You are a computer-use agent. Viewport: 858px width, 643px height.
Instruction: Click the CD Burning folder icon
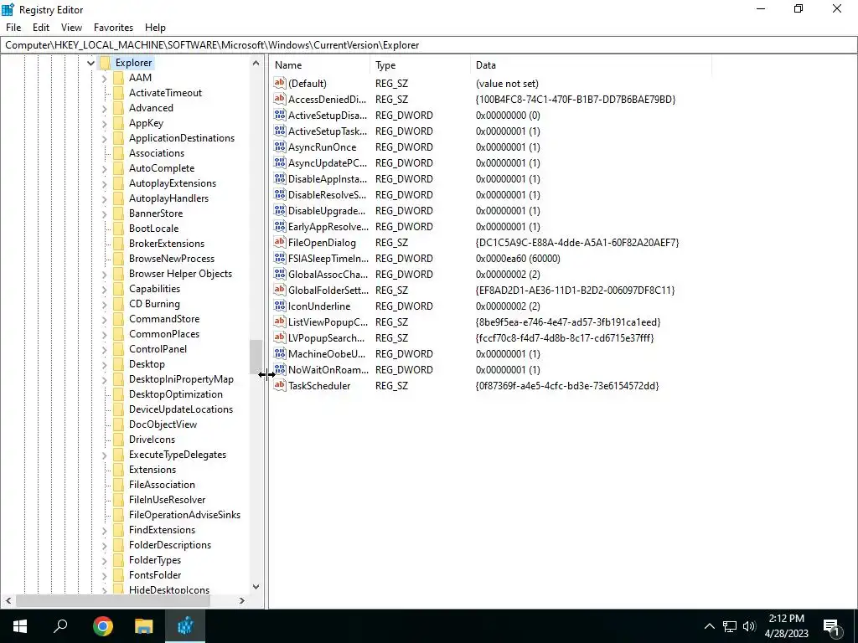coord(119,304)
